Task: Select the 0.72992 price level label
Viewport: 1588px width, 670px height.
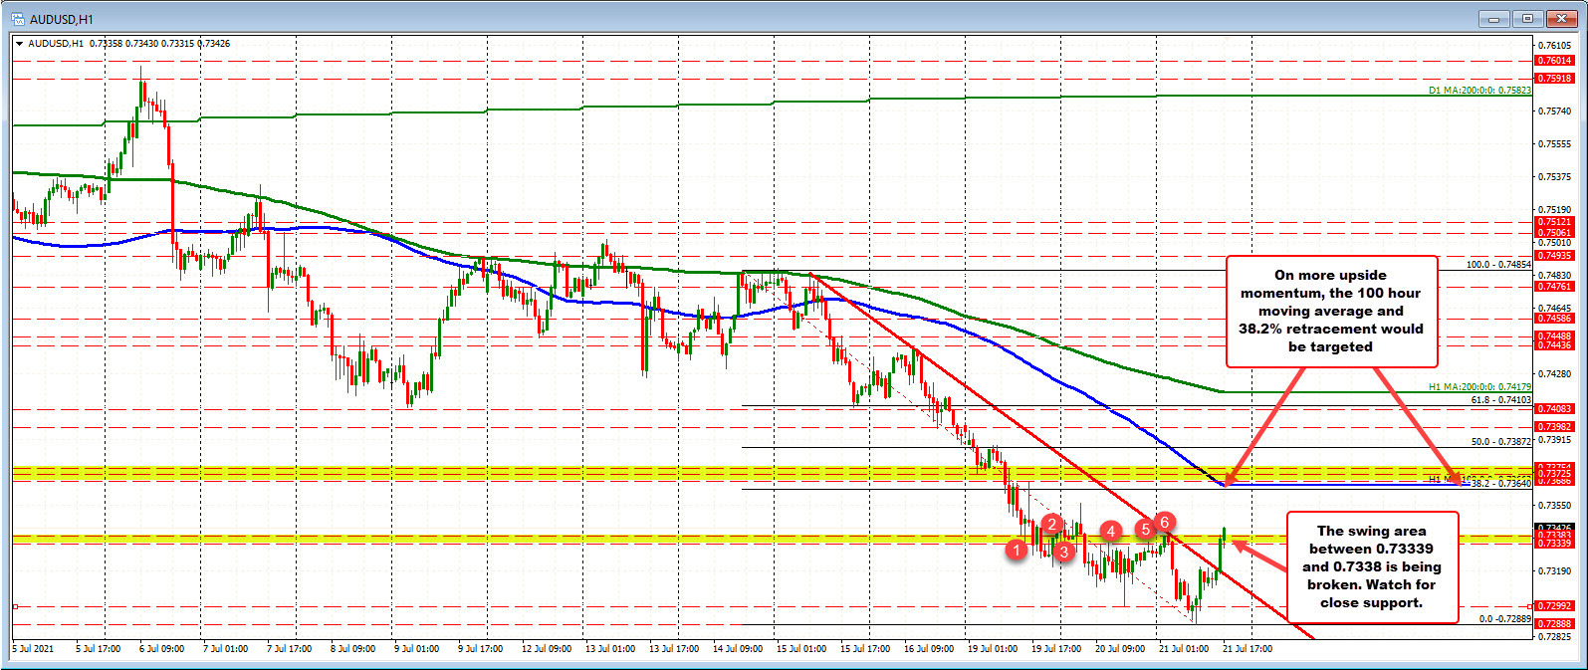Action: [1554, 606]
